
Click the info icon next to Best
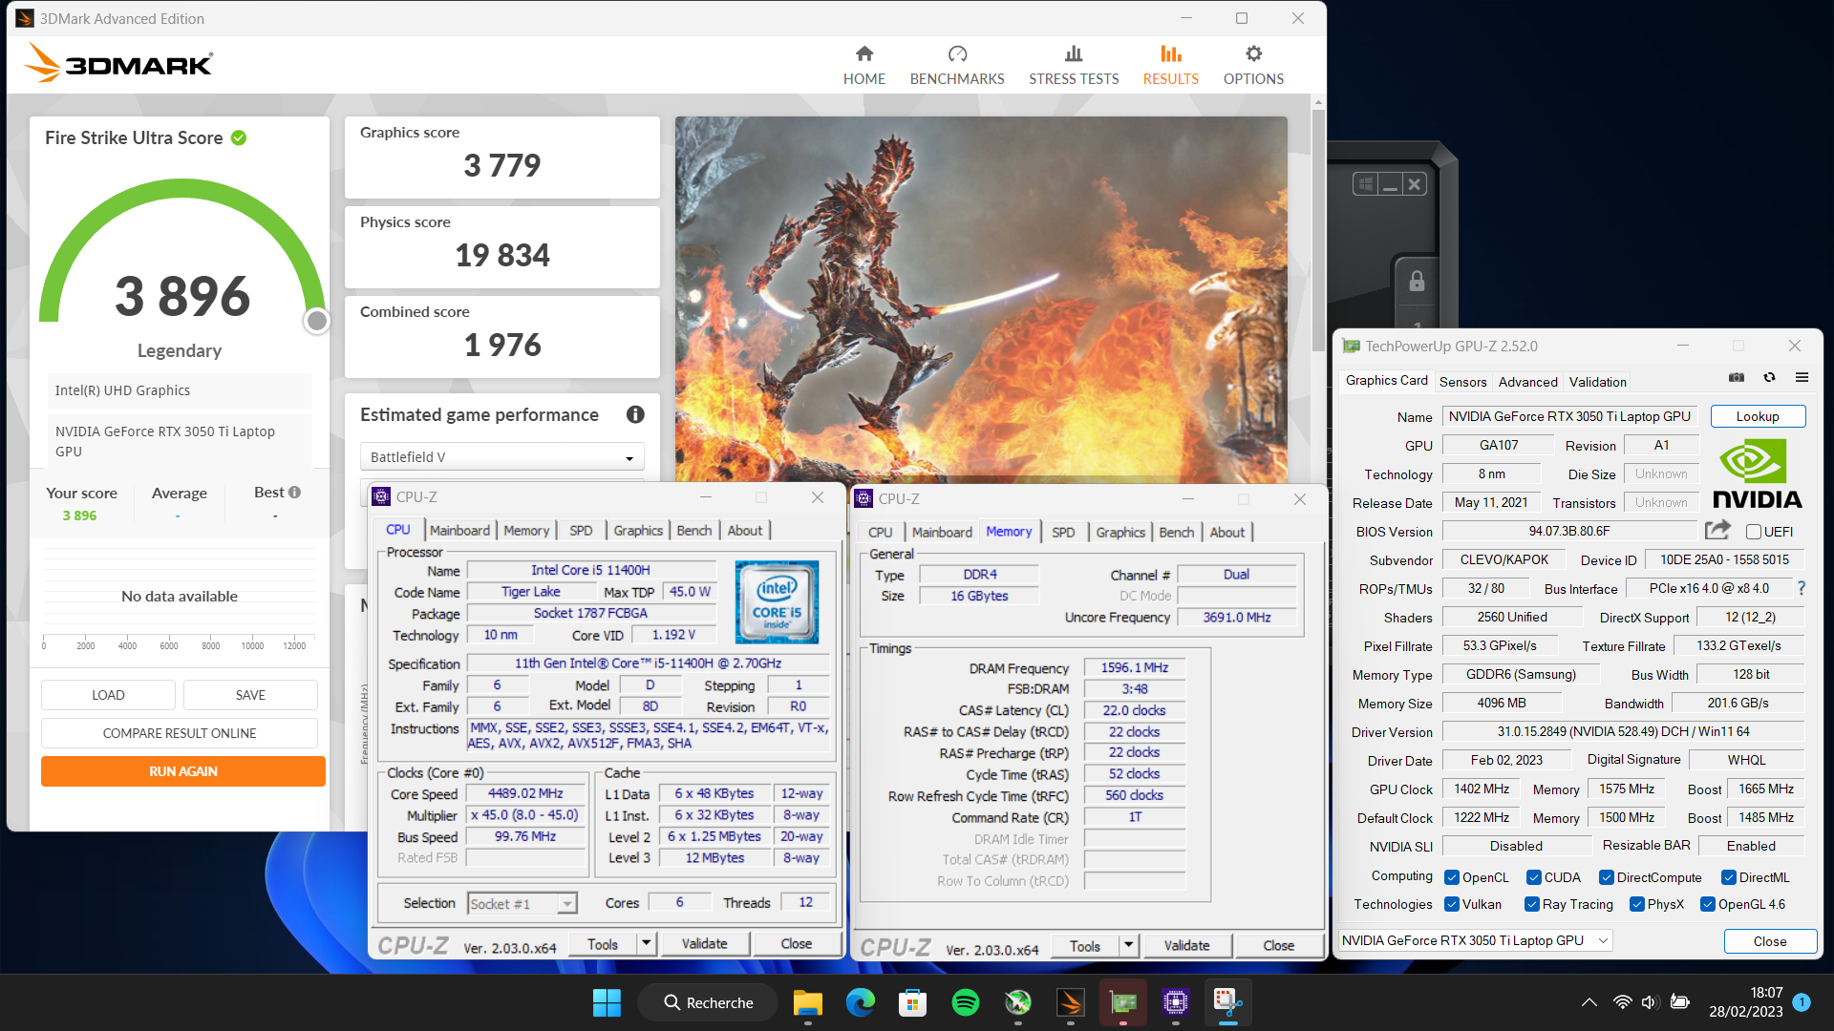(x=294, y=493)
